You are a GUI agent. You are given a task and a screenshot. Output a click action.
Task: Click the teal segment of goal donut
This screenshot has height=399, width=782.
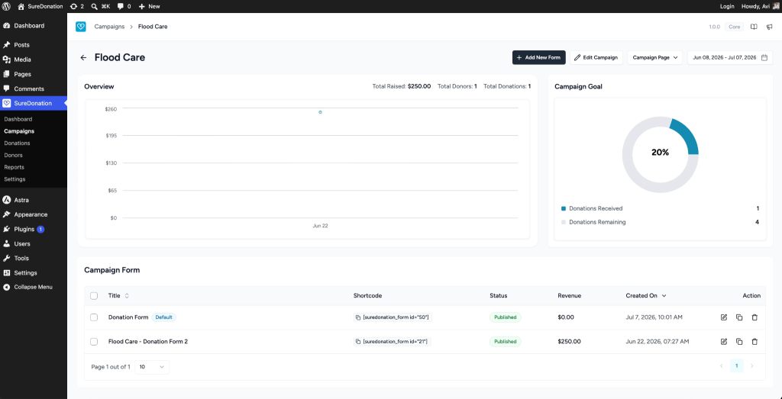click(x=687, y=136)
